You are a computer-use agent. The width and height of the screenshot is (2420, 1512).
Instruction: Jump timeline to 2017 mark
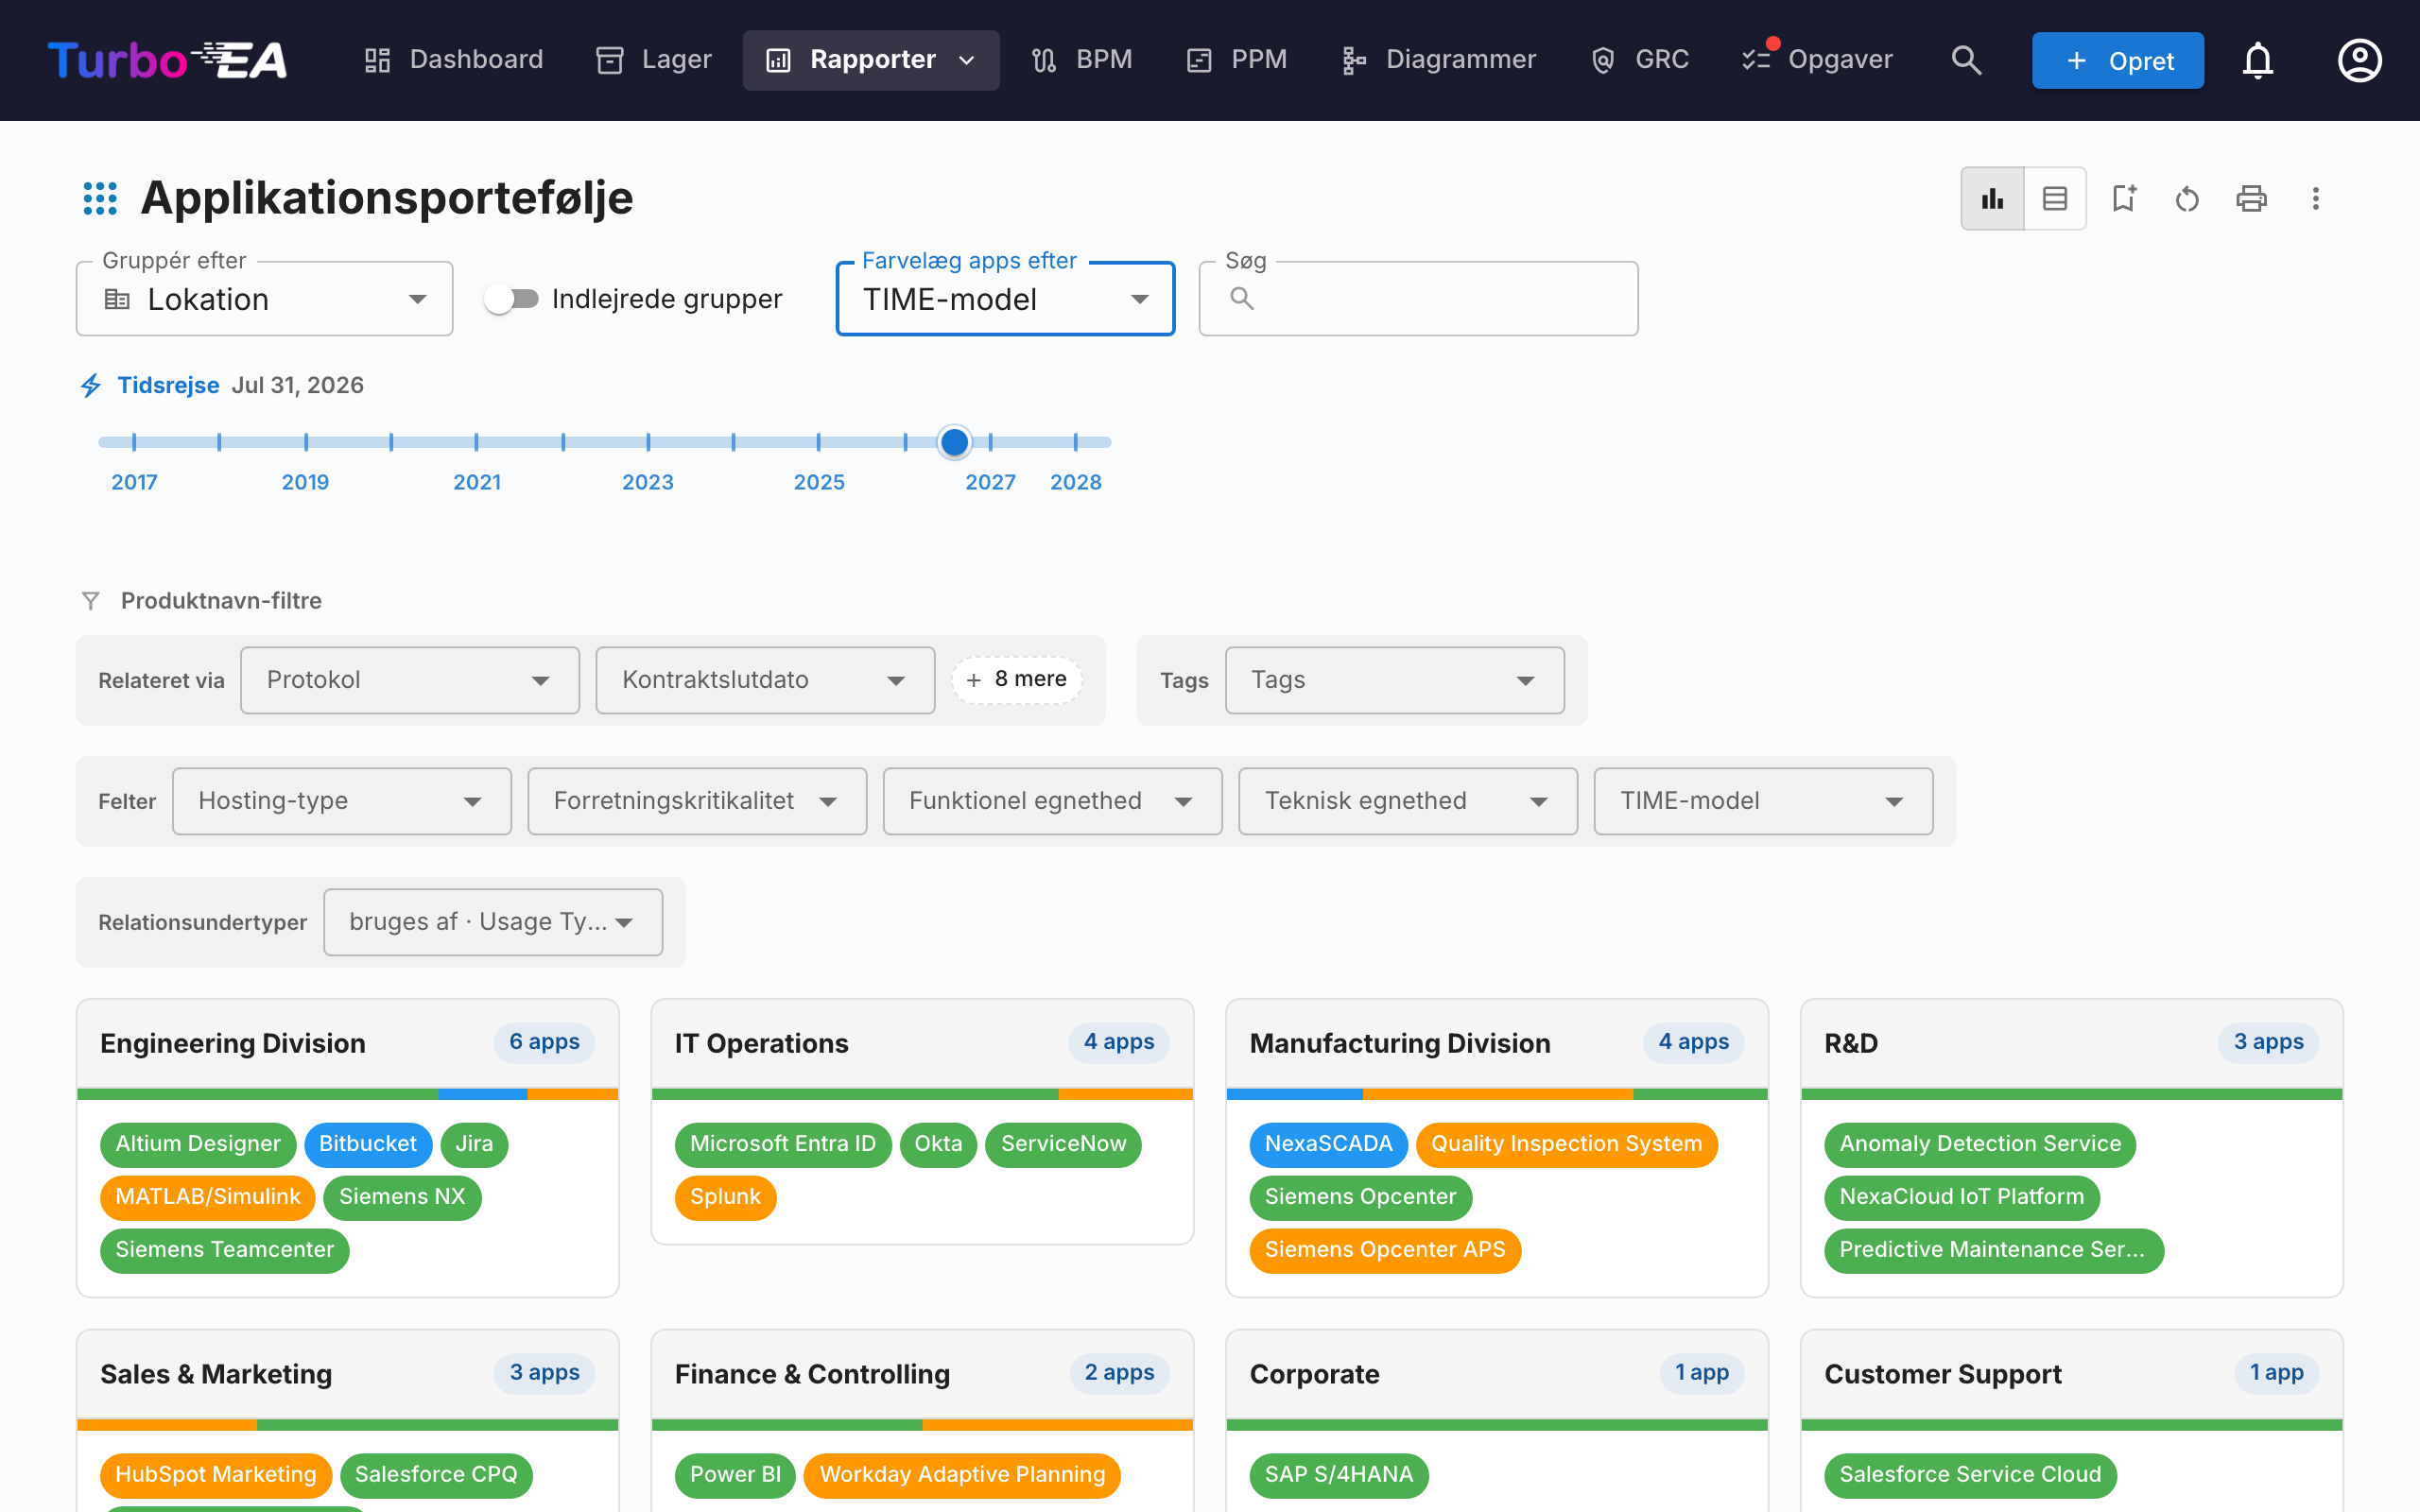134,442
